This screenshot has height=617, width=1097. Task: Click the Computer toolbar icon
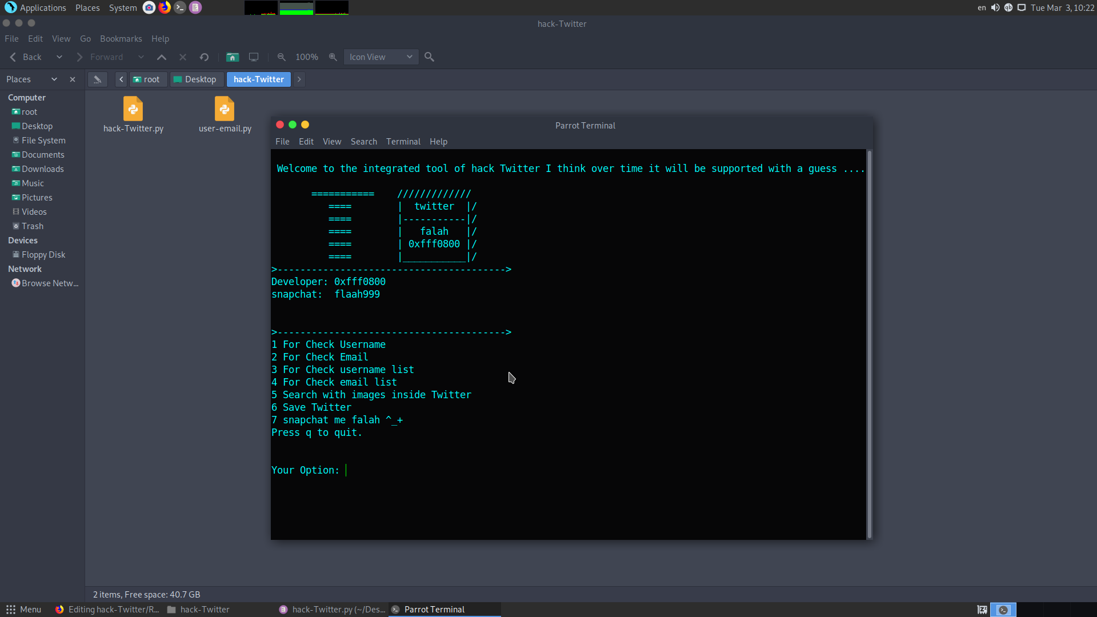pyautogui.click(x=254, y=57)
